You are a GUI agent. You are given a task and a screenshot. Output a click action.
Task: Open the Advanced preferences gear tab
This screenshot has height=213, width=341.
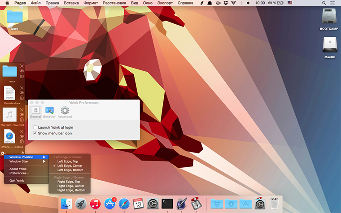point(65,111)
